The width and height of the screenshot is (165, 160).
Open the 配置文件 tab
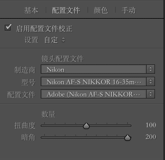point(66,10)
